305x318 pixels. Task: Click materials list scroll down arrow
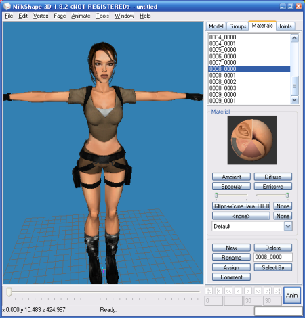pyautogui.click(x=294, y=99)
